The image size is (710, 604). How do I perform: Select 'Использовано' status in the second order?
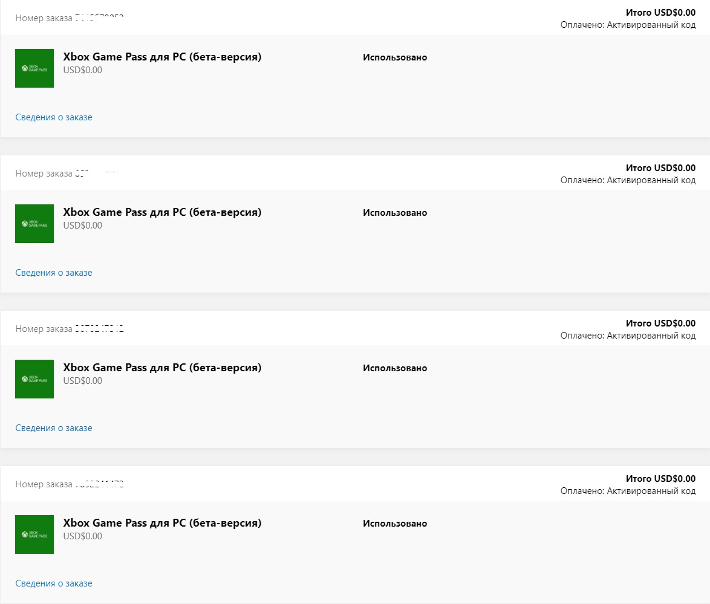[395, 213]
